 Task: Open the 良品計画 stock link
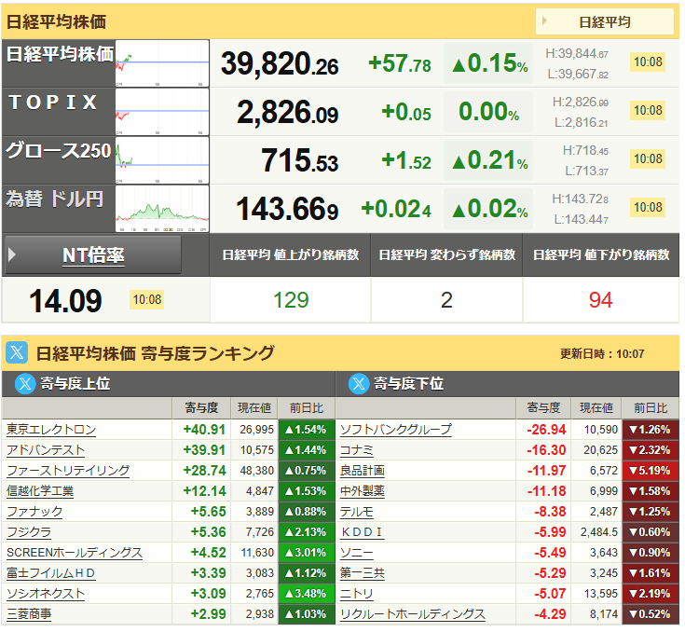[x=363, y=471]
